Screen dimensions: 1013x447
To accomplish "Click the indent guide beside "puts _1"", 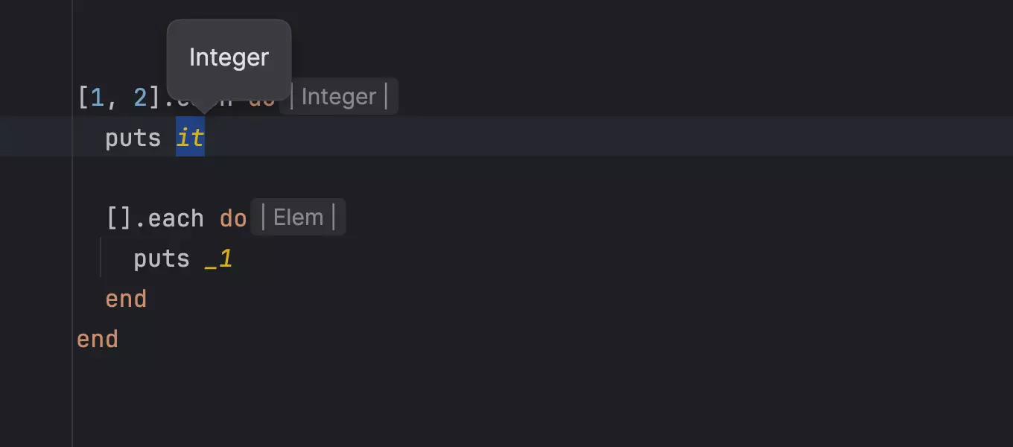I will click(x=101, y=259).
